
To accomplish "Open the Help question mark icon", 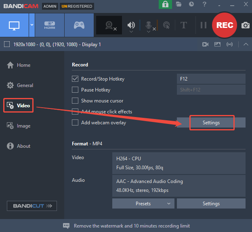I will point(204,4).
